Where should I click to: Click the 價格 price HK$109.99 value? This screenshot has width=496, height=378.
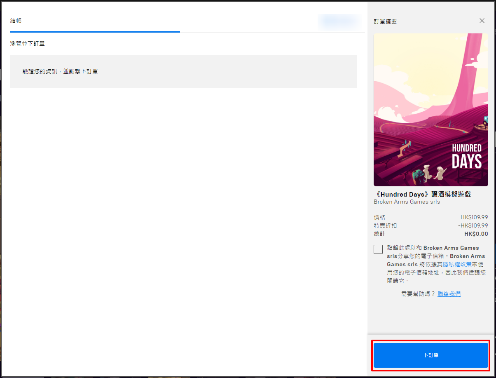coord(474,217)
